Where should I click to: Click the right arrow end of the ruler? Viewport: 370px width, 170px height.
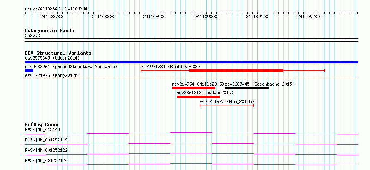[x=357, y=13]
